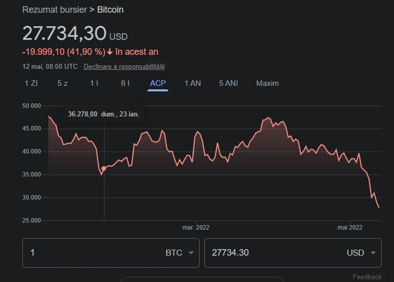Click the chart data point at 23 ian.
The width and height of the screenshot is (394, 282).
click(x=103, y=168)
